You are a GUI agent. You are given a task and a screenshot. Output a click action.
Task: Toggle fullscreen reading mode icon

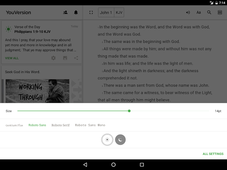pyautogui.click(x=91, y=12)
